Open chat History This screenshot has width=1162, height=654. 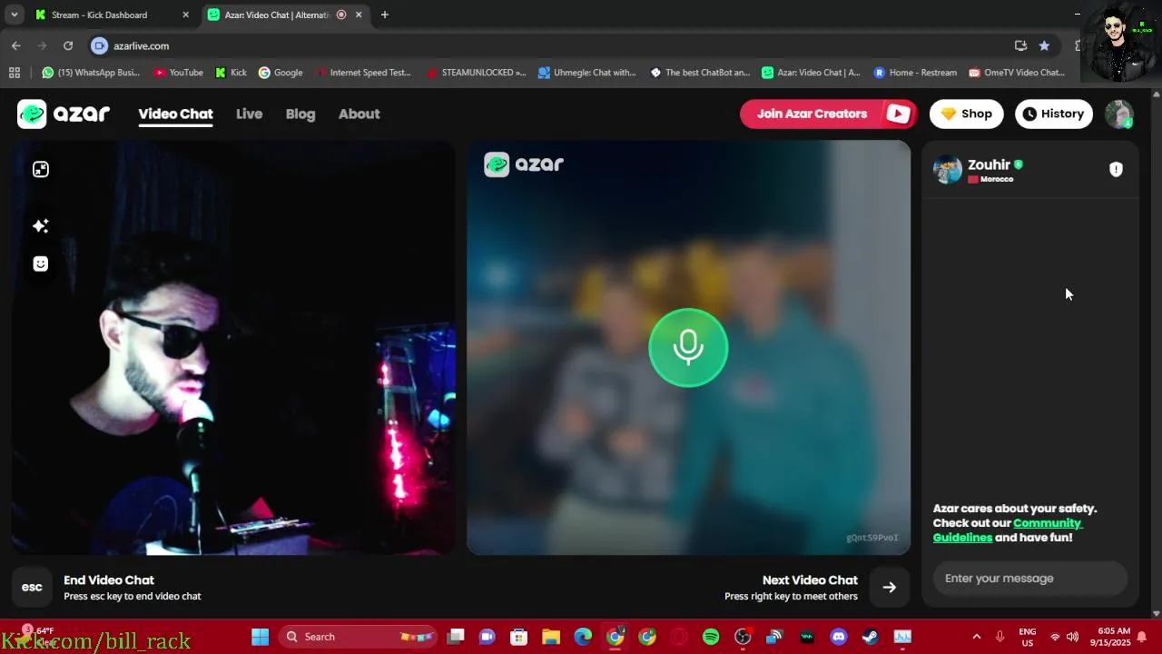point(1053,114)
